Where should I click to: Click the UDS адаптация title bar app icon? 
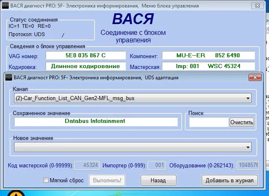9,78
